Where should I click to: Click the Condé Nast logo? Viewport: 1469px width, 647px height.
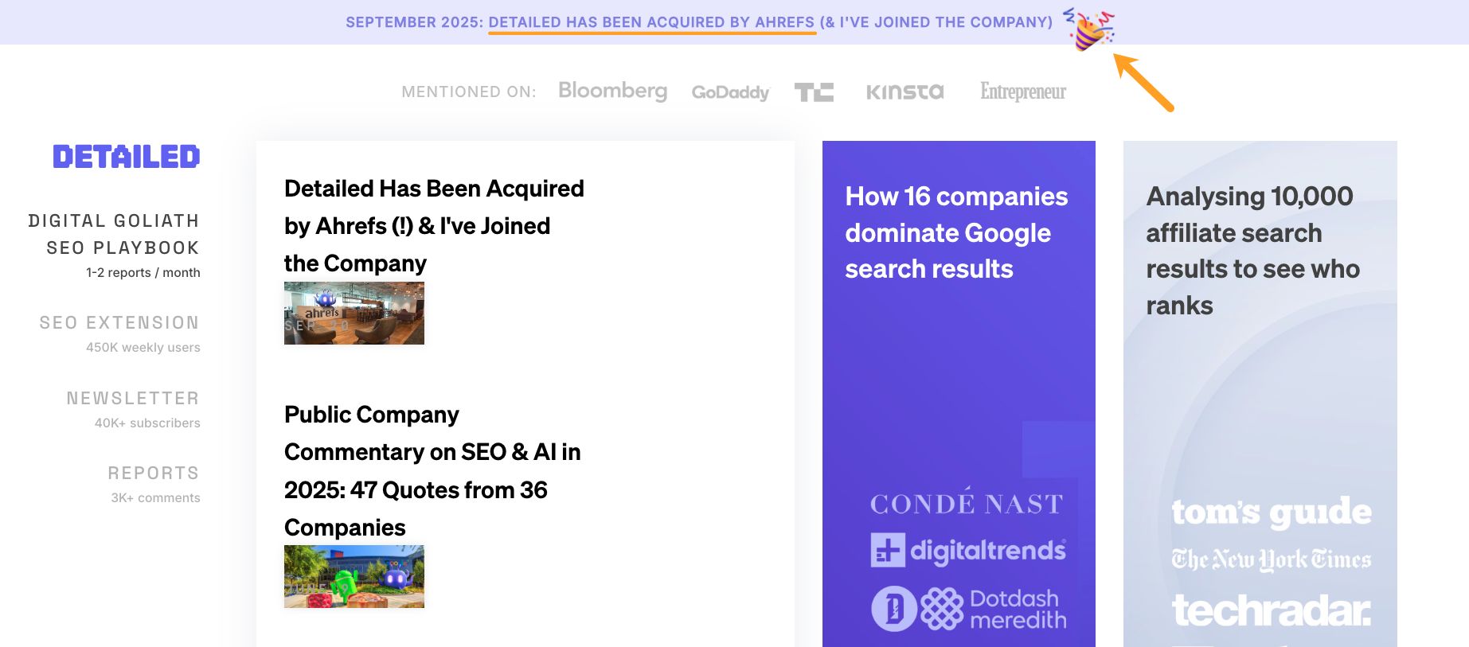tap(967, 502)
